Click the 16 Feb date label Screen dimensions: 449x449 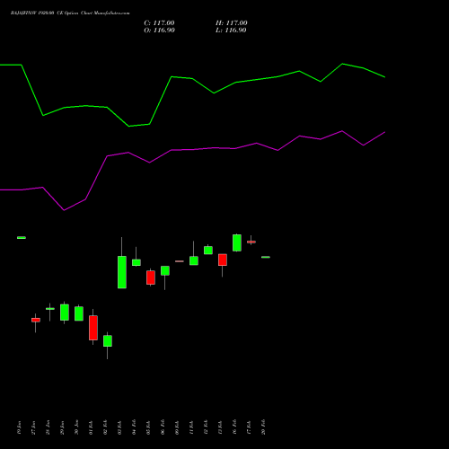tap(234, 427)
